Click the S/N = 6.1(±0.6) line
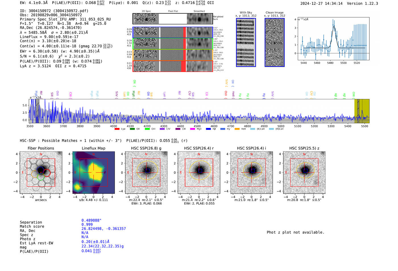Screen dimensions: 398x271 [x=56, y=56]
